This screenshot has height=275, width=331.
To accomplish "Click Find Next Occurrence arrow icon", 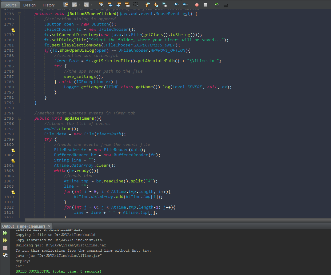I will (x=118, y=5).
